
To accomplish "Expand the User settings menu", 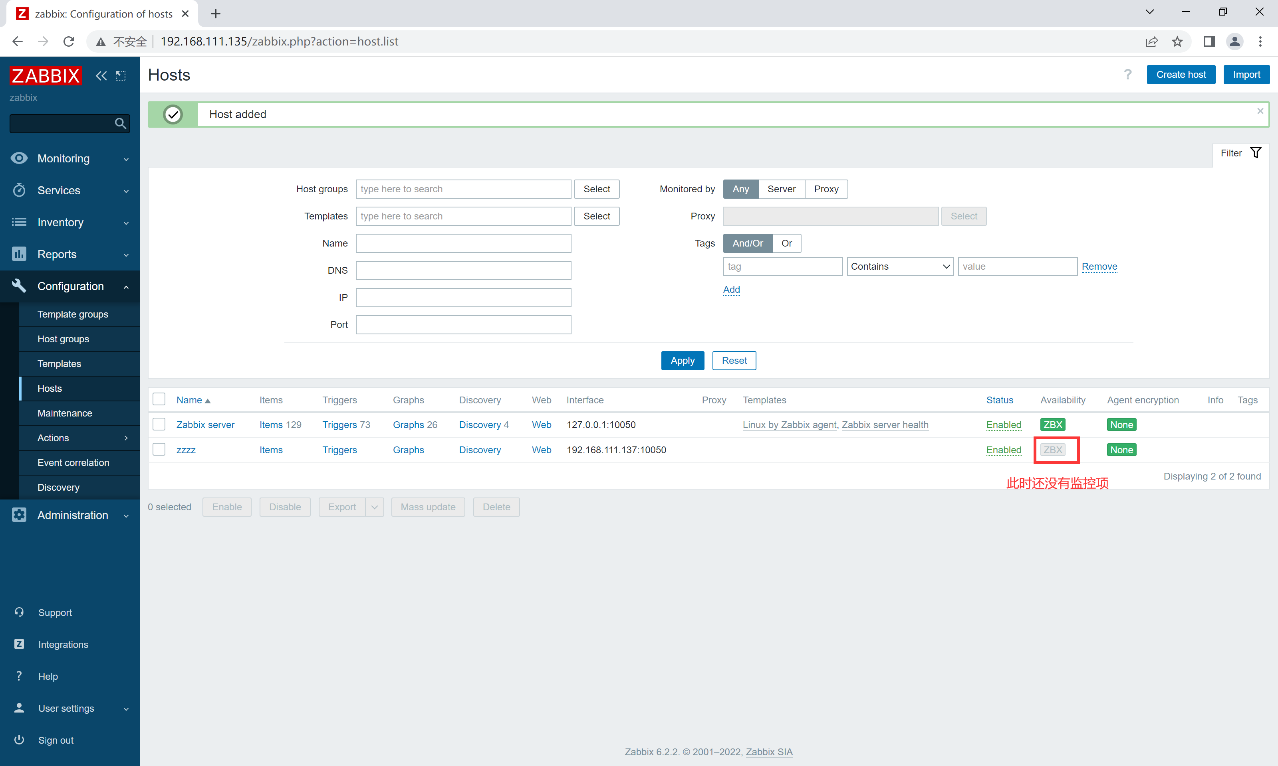I will [126, 709].
